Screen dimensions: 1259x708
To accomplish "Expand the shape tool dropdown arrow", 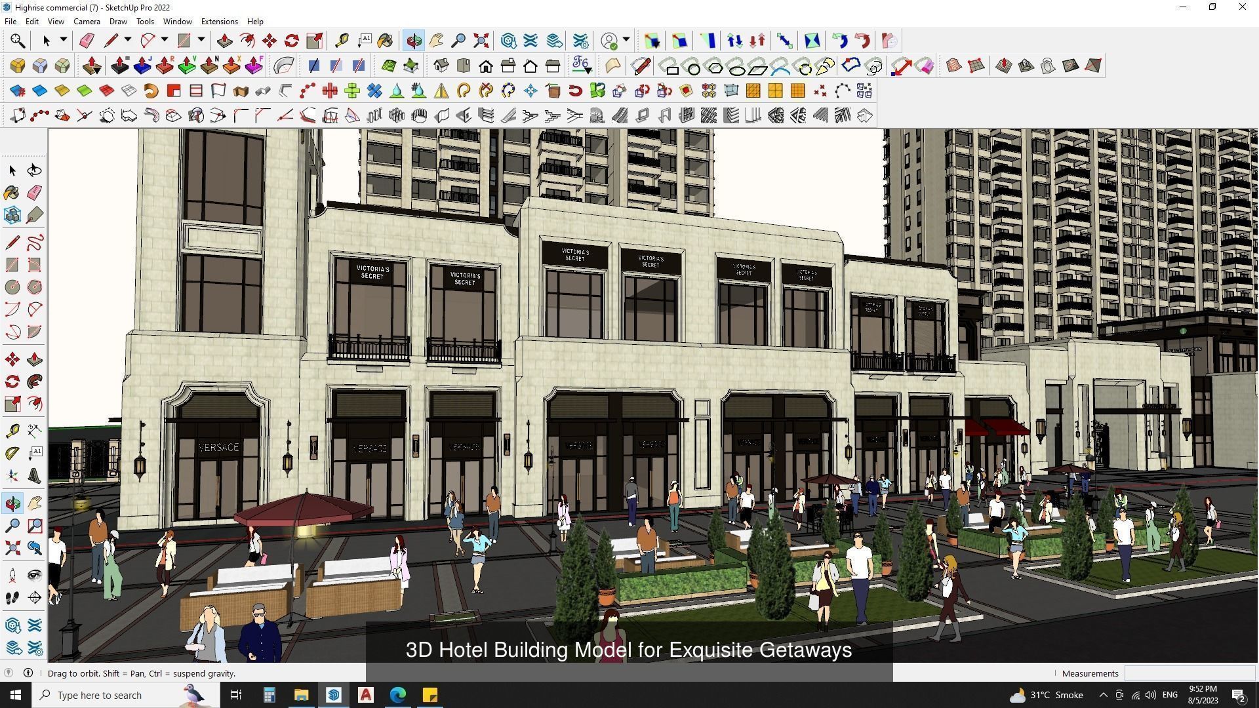I will point(201,40).
